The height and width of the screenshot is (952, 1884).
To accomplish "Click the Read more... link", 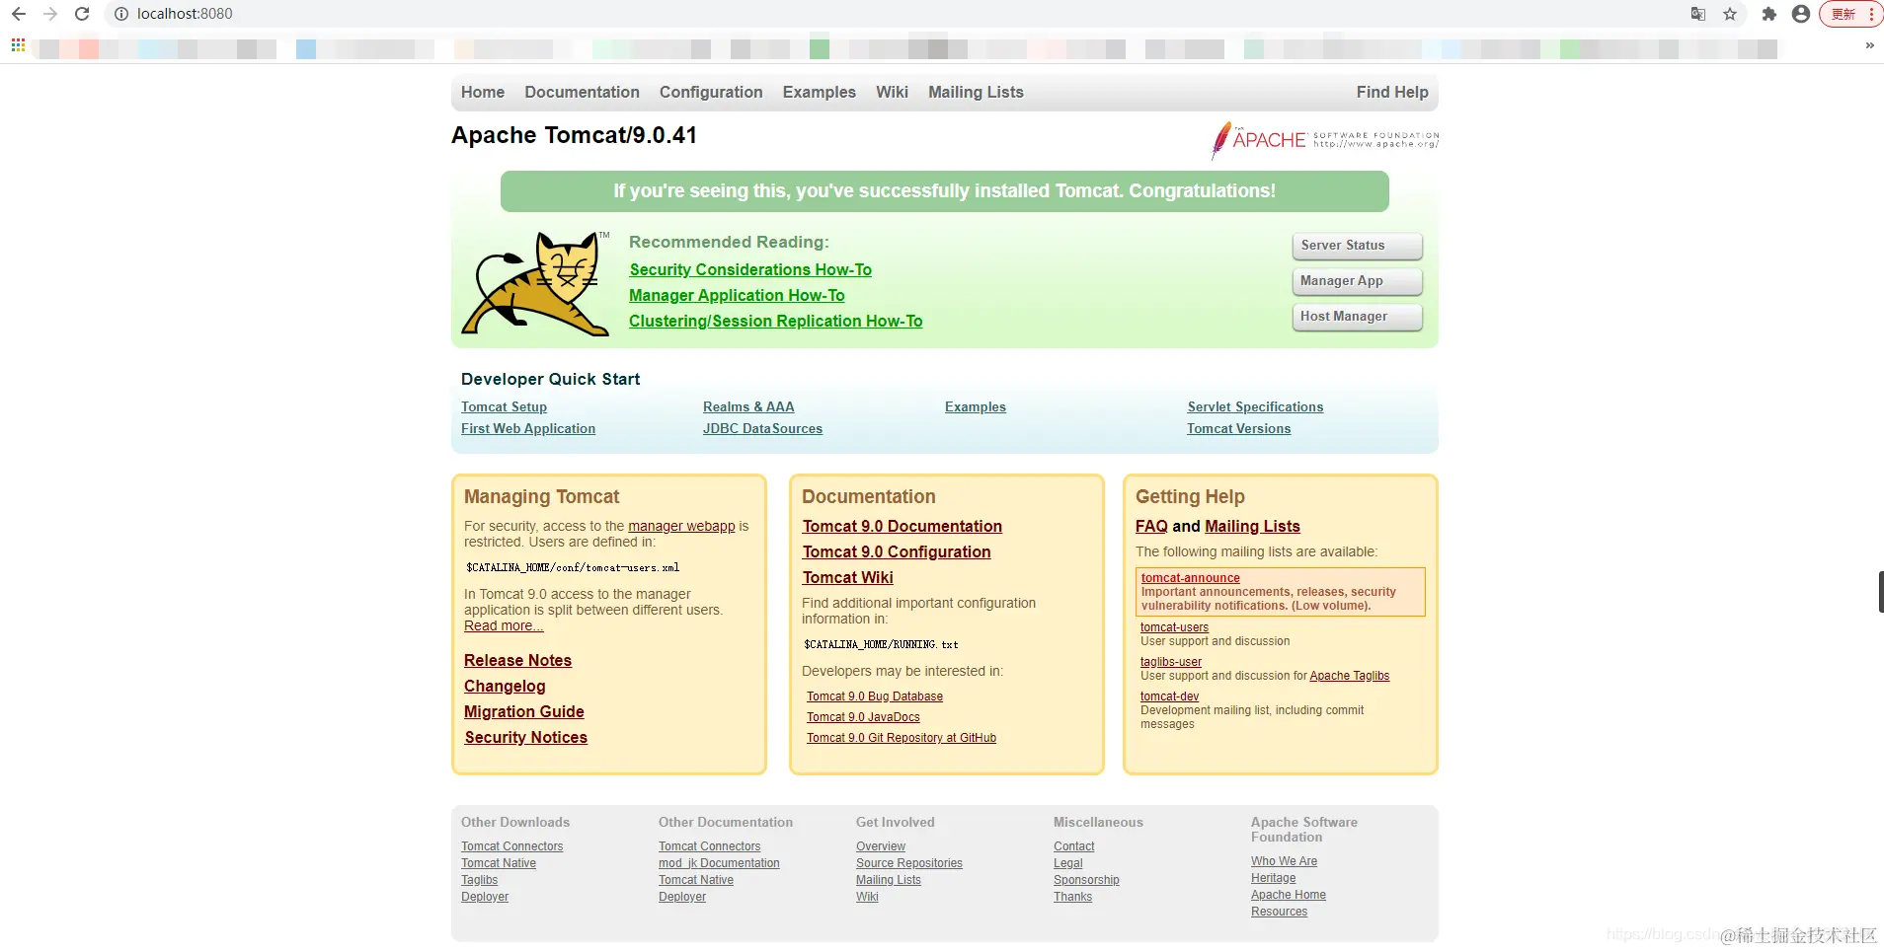I will 504,625.
